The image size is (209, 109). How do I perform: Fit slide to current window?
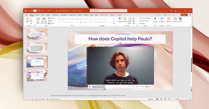coord(190,99)
